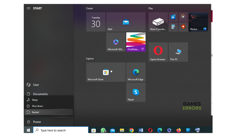This screenshot has width=246, height=137.
Task: Launch the Microsoft 365 tile
Action: 116,42
